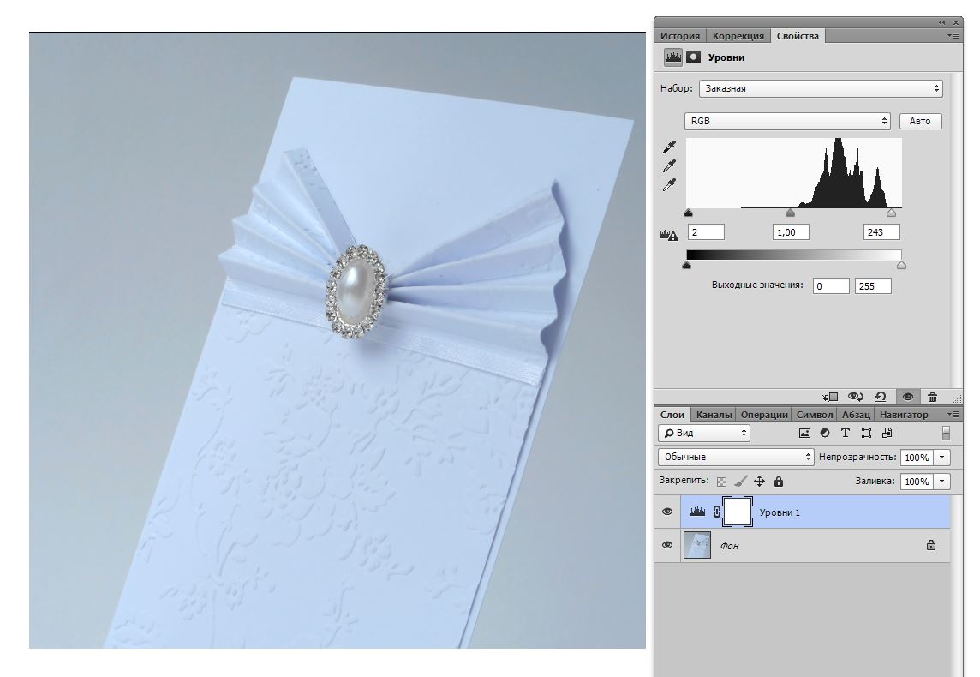The height and width of the screenshot is (677, 980).
Task: Click the Levels adjustment histogram icon in Properties
Action: click(673, 57)
